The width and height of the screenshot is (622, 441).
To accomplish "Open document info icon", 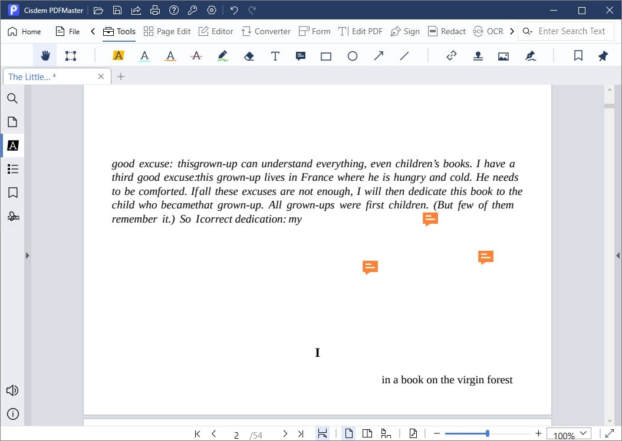I will coord(13,414).
